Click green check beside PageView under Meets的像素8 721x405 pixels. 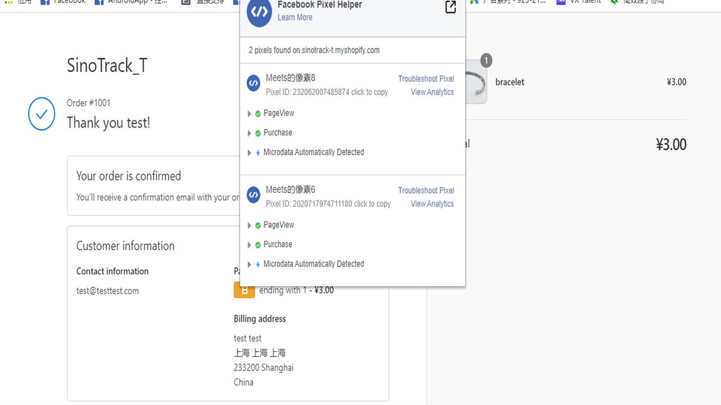(x=258, y=114)
